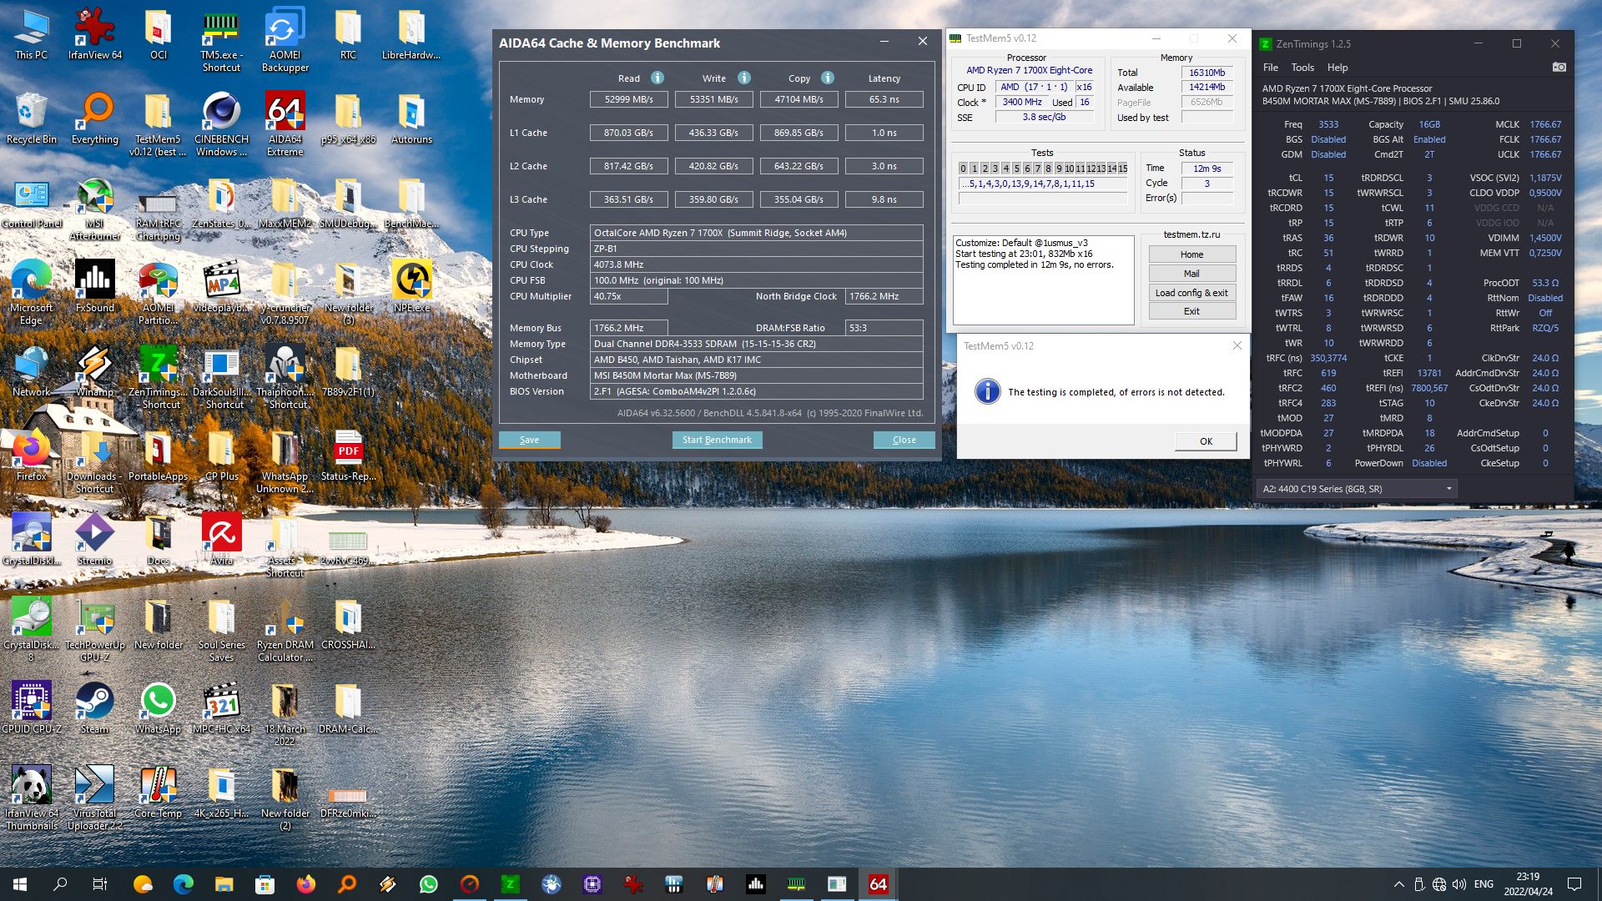Click the File Explorer icon in the taskbar
Image resolution: width=1602 pixels, height=901 pixels.
[224, 884]
